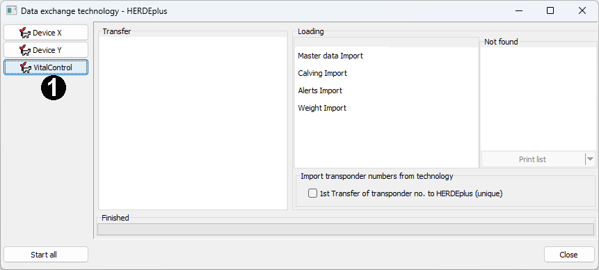
Task: Minimize the Data exchange technology window
Action: [x=518, y=10]
